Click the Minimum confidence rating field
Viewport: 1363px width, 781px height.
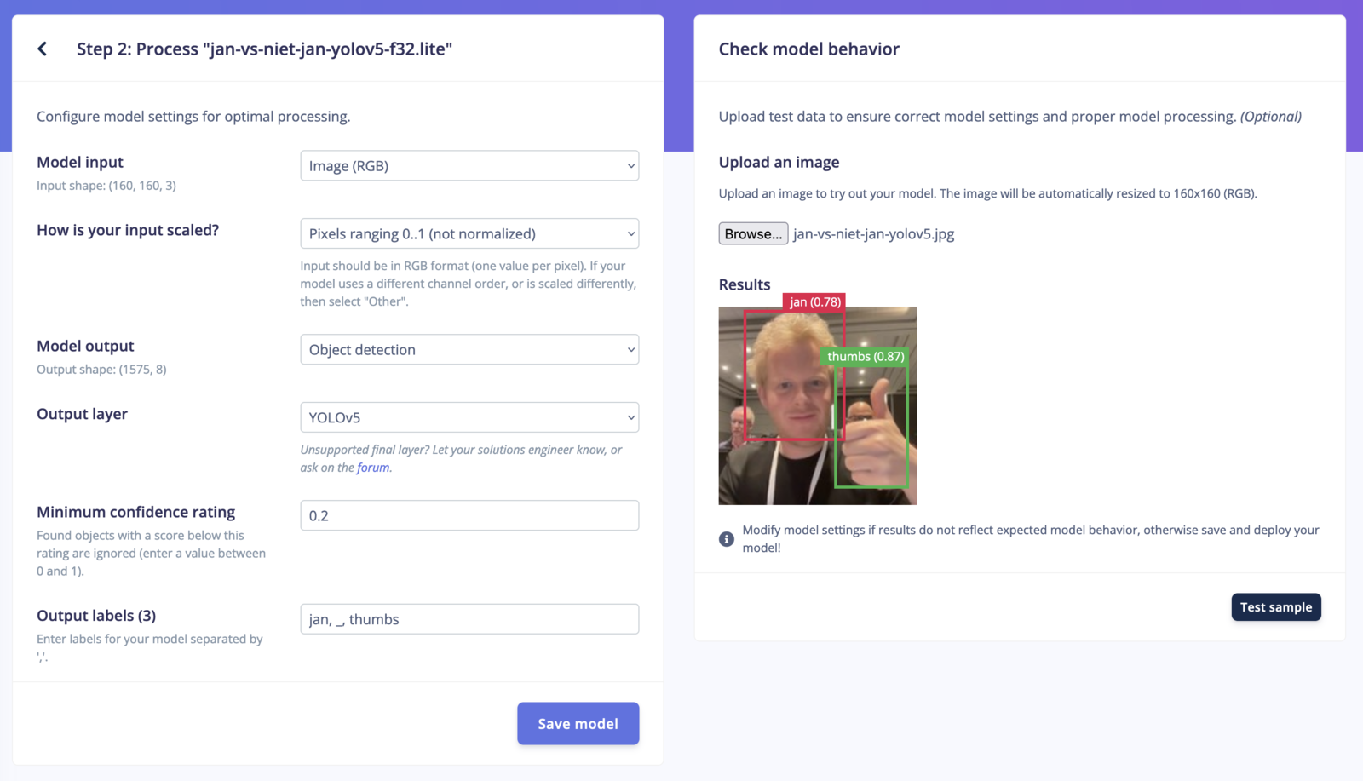click(469, 515)
